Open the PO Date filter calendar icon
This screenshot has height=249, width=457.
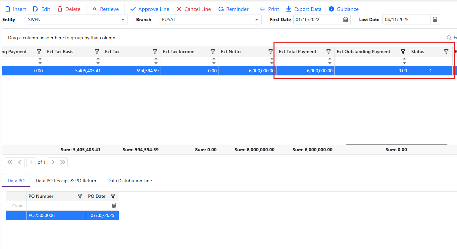114,206
